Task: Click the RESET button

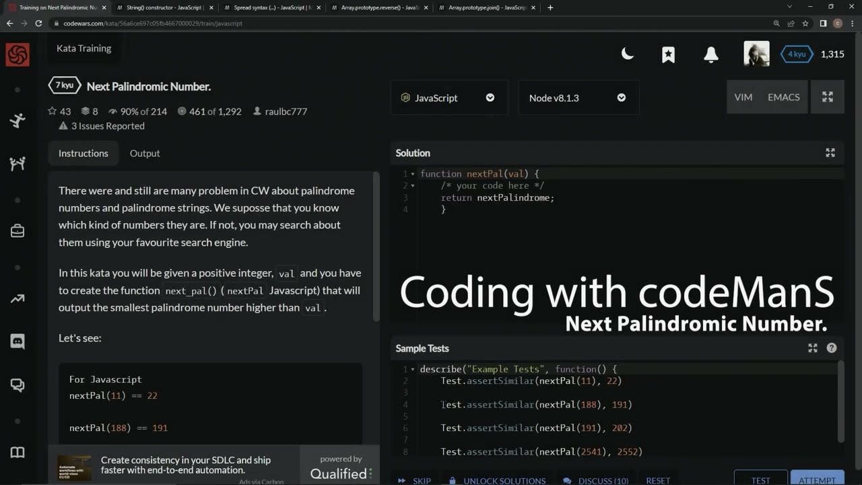Action: pyautogui.click(x=658, y=481)
